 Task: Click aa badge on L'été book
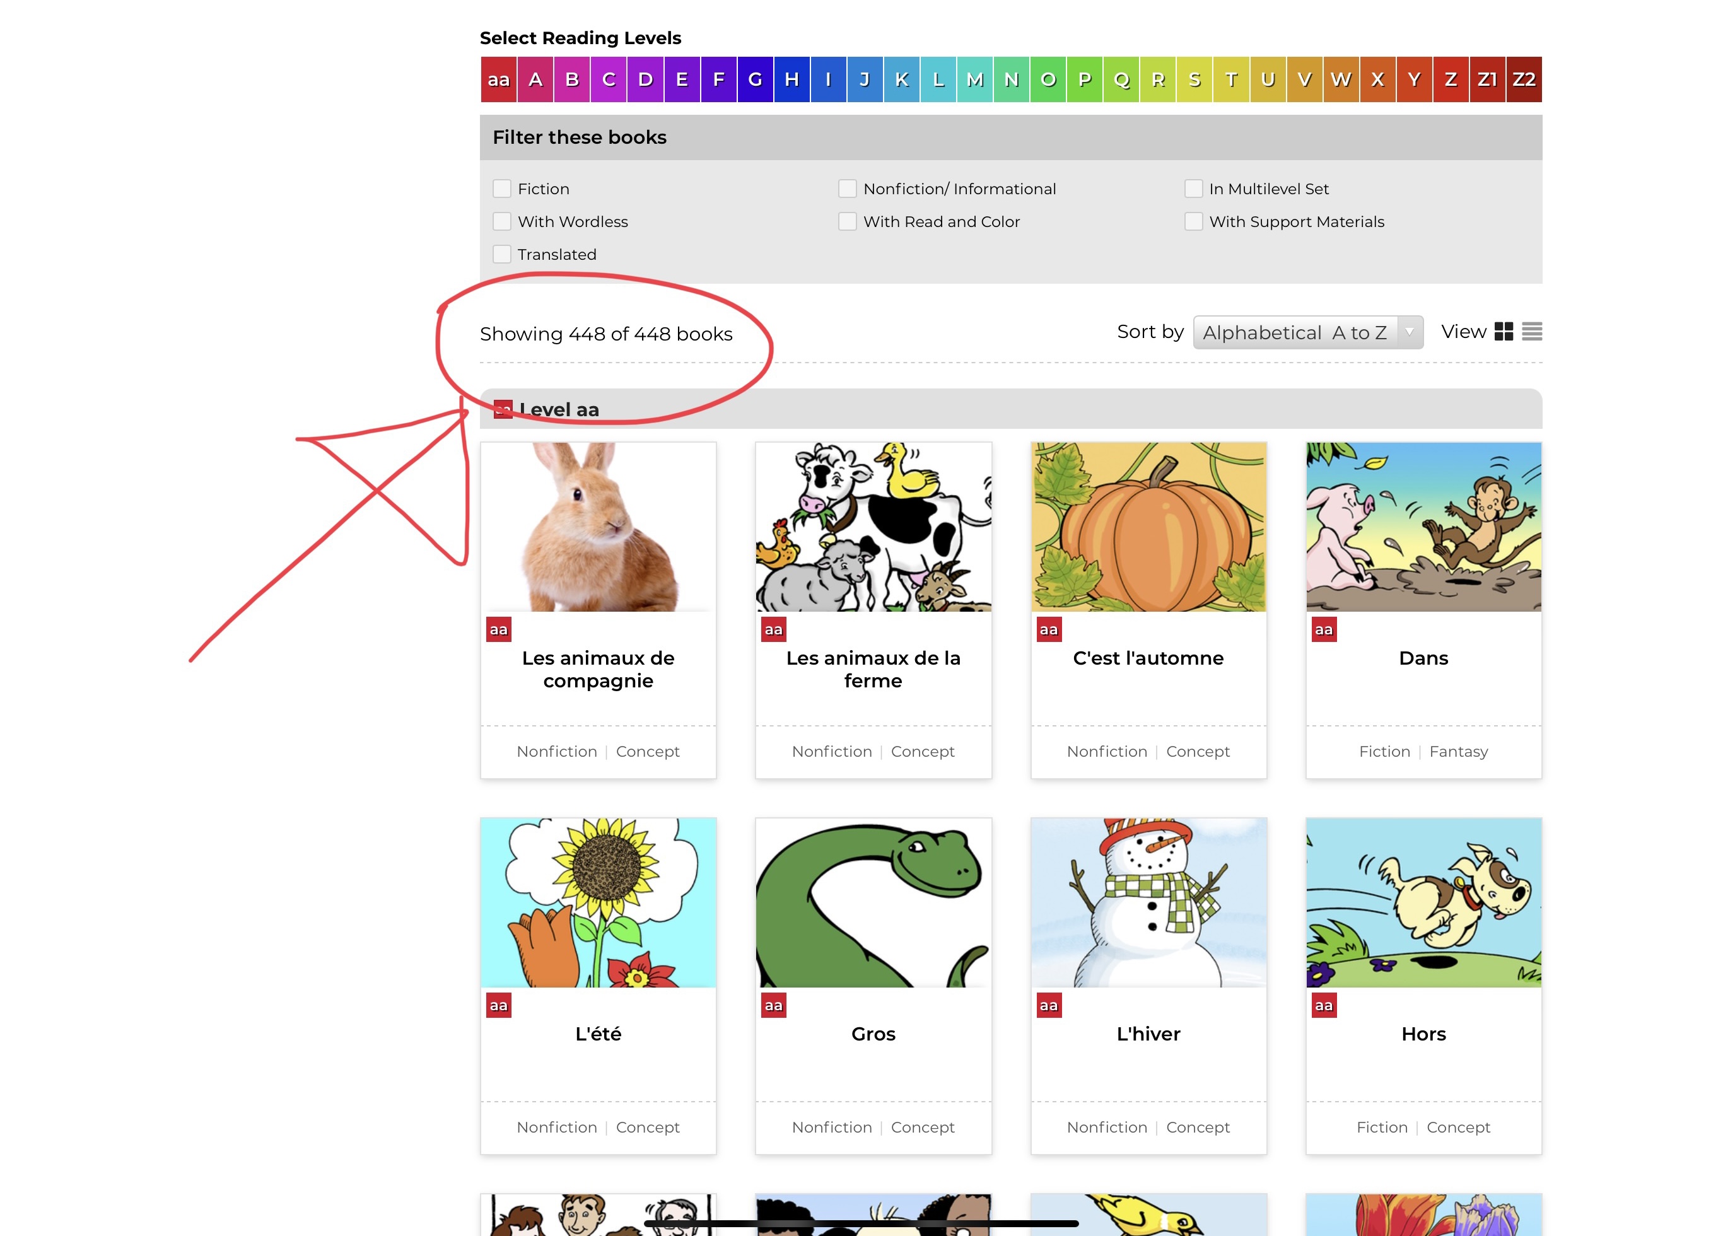498,1006
